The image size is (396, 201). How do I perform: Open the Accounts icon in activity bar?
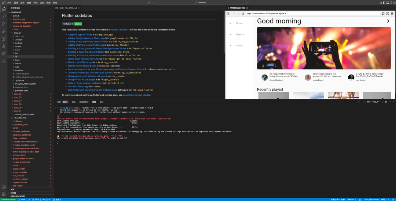click(4, 187)
